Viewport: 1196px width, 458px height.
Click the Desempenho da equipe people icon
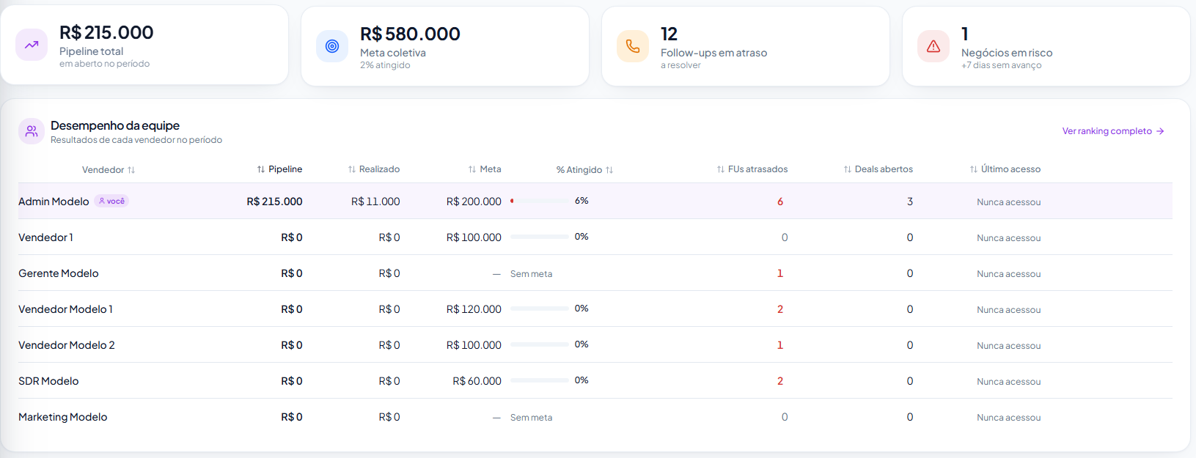tap(32, 131)
